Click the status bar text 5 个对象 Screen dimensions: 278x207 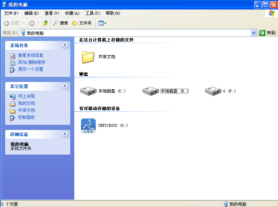click(9, 204)
